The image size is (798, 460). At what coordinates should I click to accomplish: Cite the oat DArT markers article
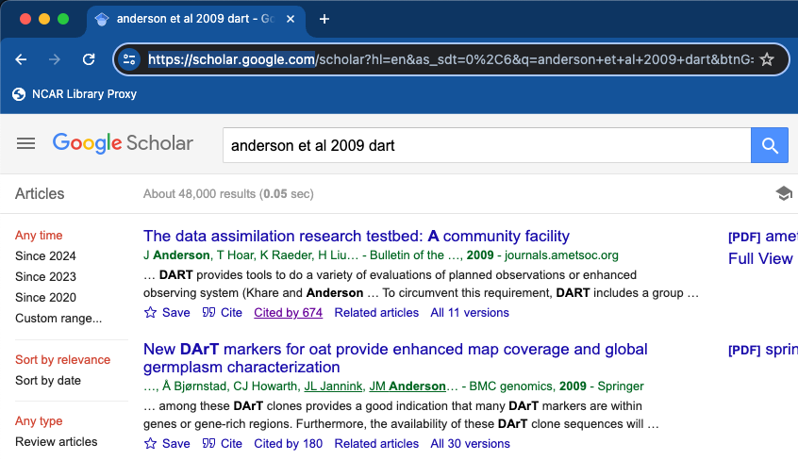(223, 443)
